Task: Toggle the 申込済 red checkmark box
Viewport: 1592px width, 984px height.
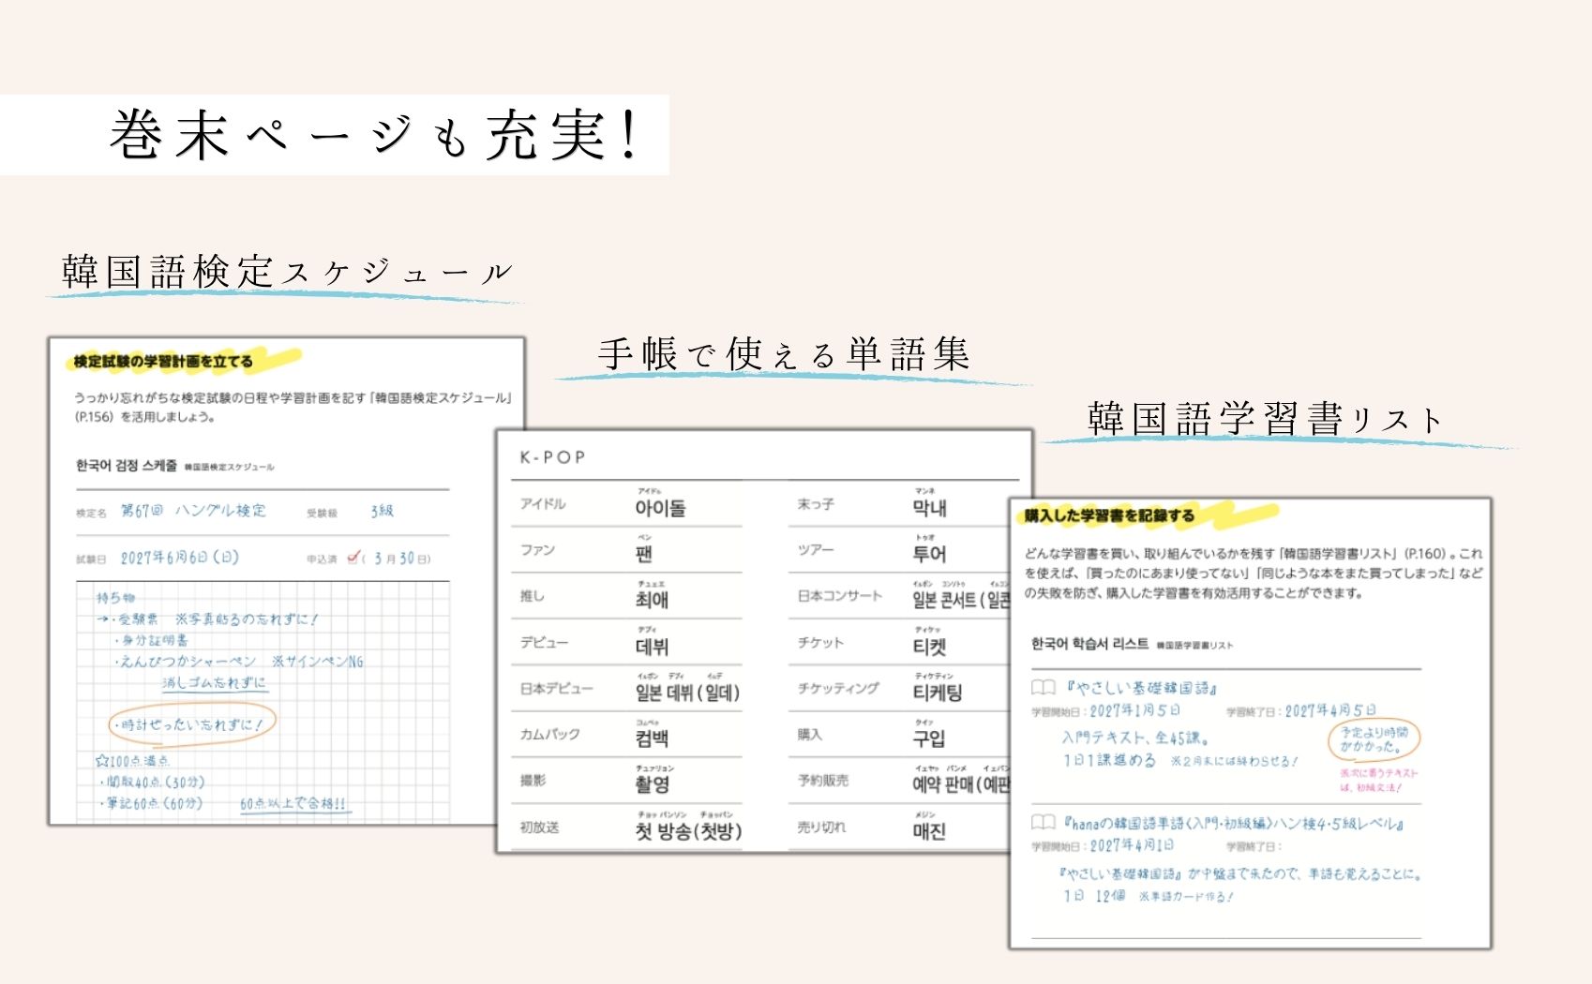Action: (x=354, y=557)
